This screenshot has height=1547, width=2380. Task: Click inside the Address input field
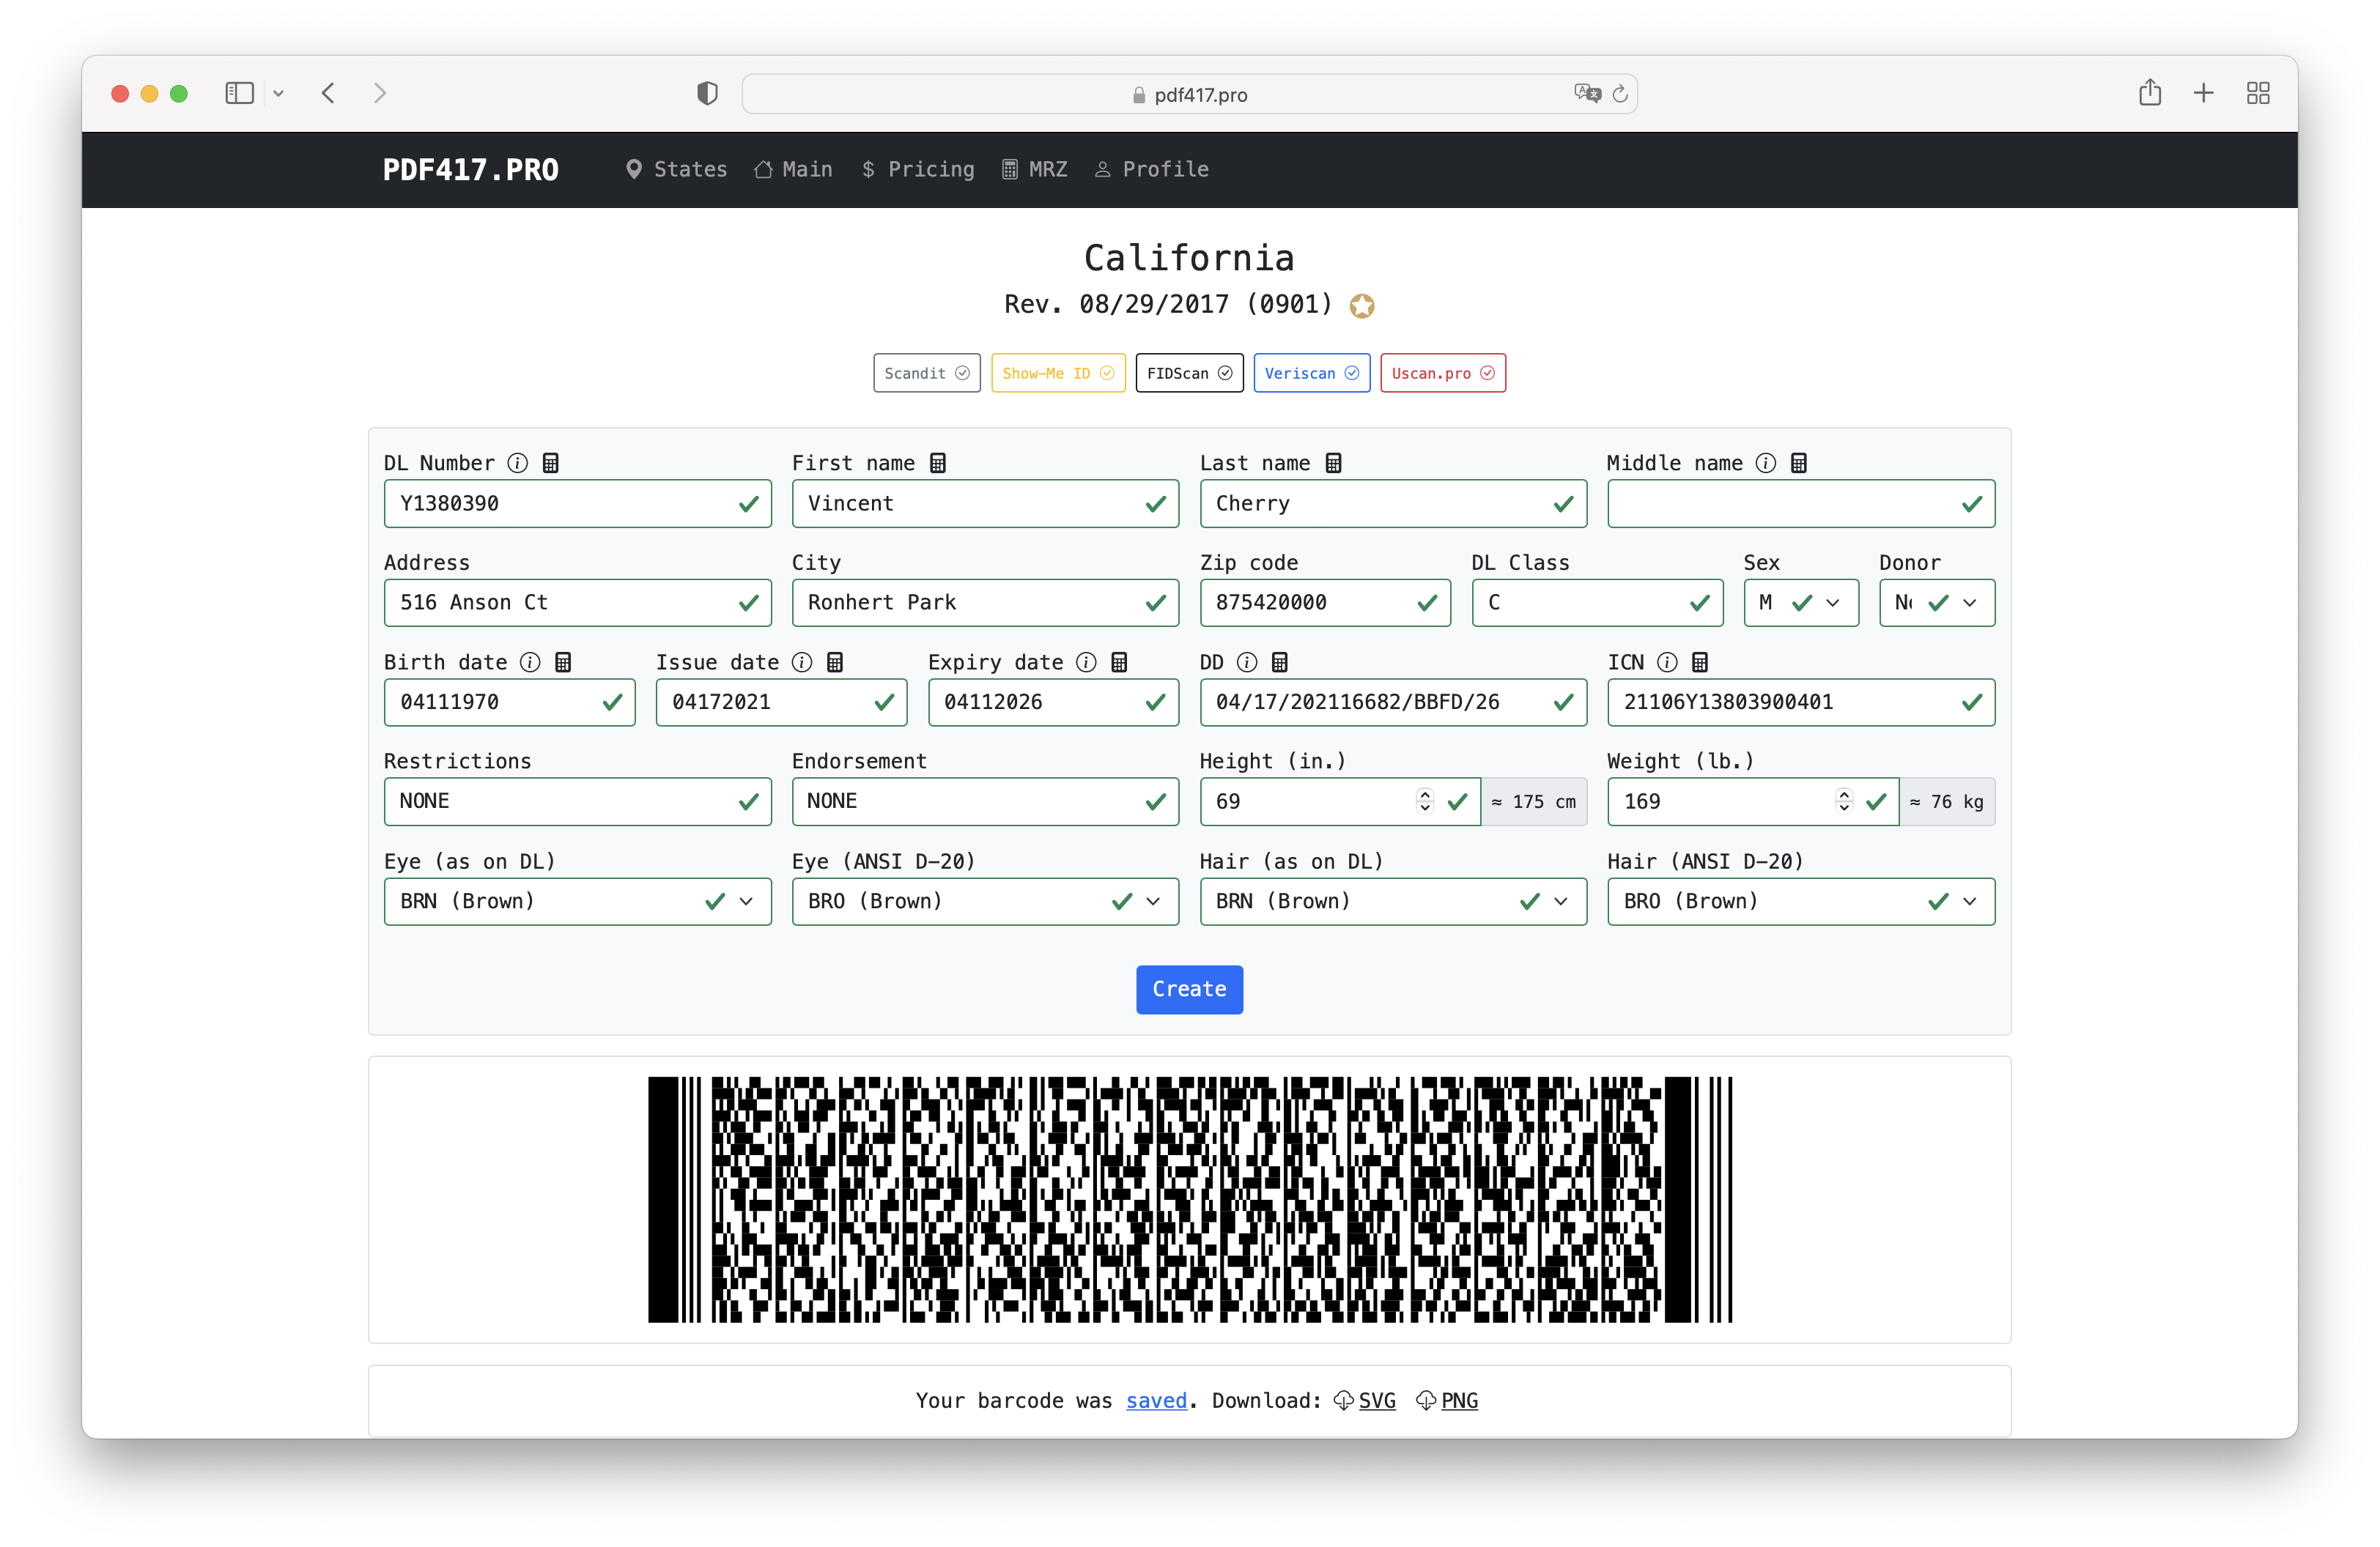click(578, 601)
